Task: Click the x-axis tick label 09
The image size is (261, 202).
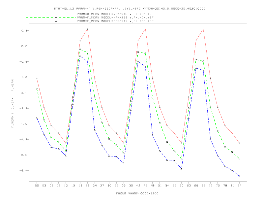Action: 58,185
